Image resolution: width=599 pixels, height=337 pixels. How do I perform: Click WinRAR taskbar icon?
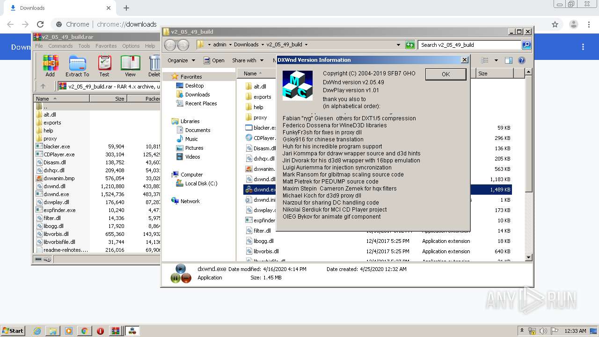115,331
